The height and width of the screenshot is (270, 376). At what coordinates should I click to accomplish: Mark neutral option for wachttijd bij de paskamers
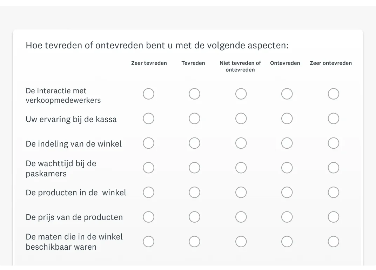click(x=241, y=168)
